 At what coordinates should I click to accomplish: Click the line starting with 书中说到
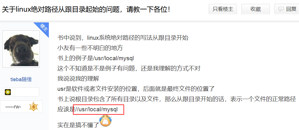coord(123,38)
